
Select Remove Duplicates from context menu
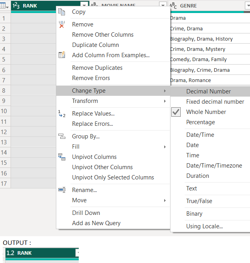97,68
